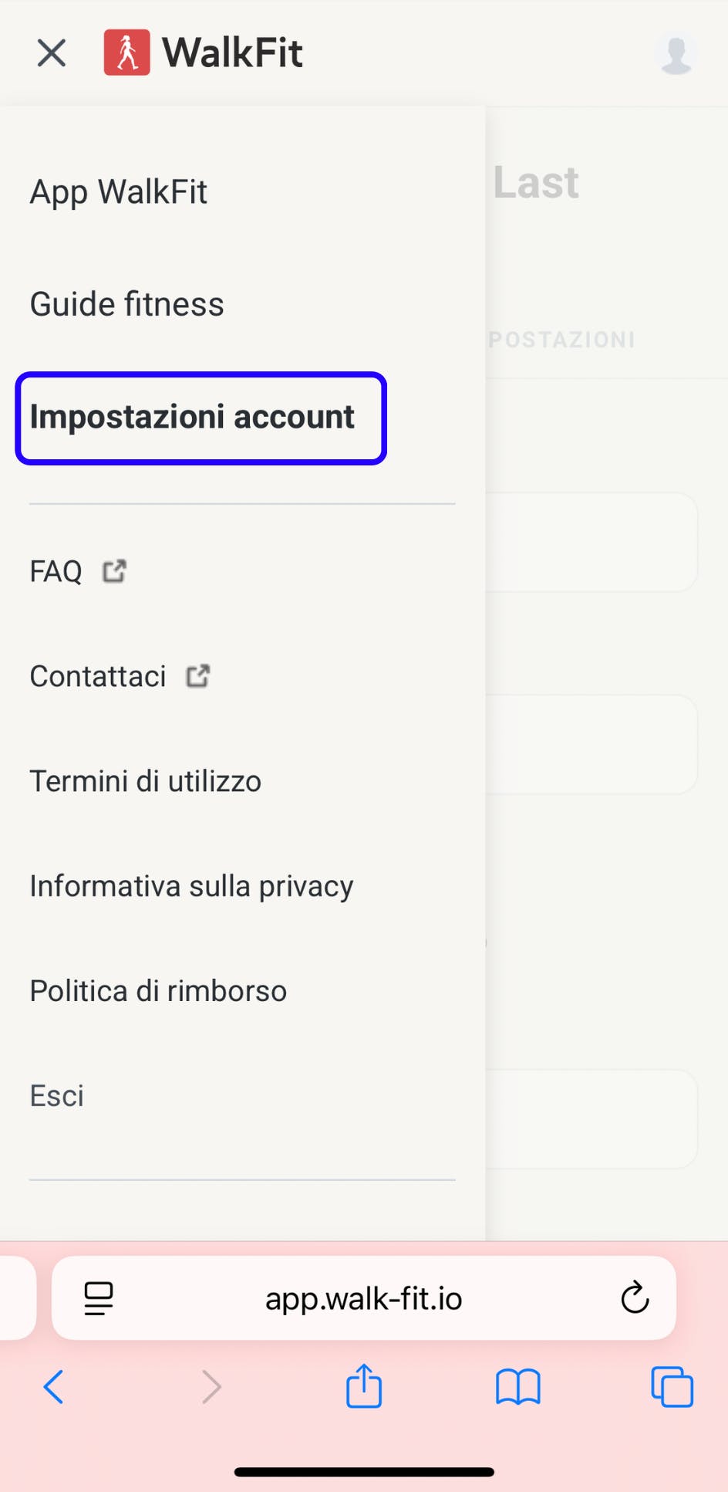Open App WalkFit menu item

tap(119, 191)
